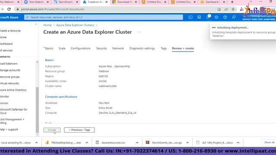Expand options for PBIDesktopSetup exe download
Screen dimensions: 276x155
click(87, 143)
